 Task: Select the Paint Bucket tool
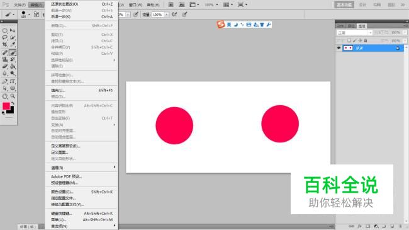point(12,66)
